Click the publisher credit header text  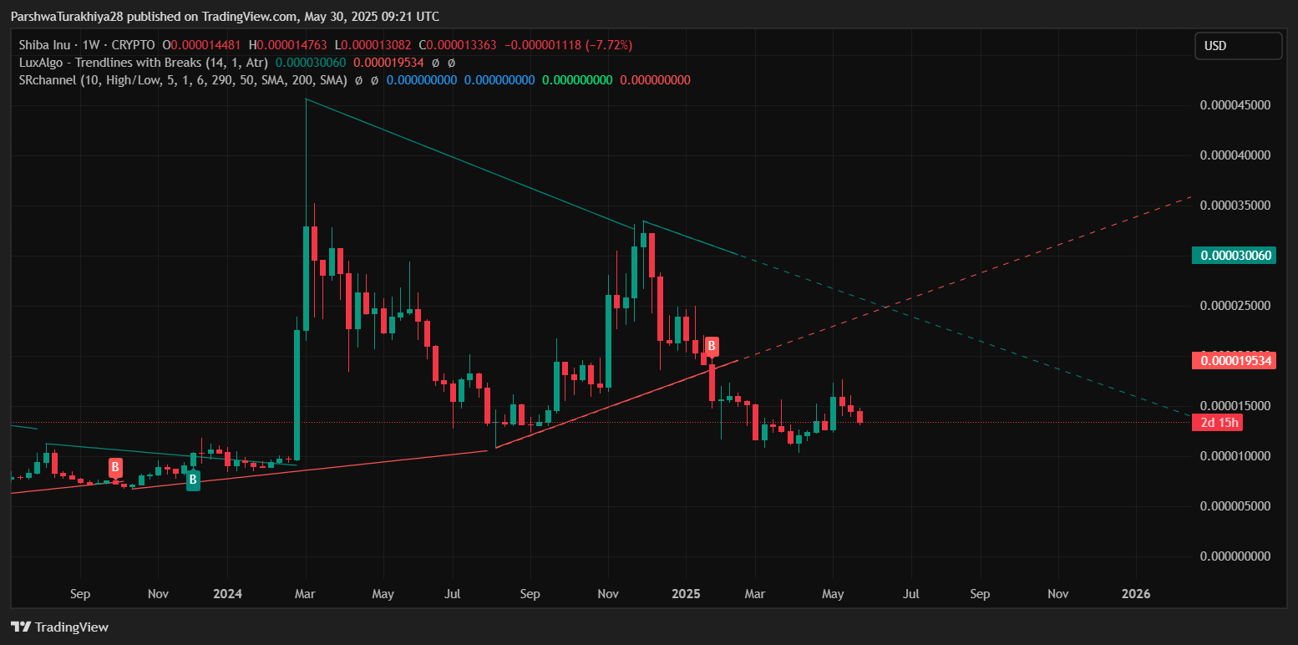coord(225,16)
